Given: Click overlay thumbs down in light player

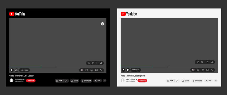Looking at the screenshot, I should pos(202,62).
